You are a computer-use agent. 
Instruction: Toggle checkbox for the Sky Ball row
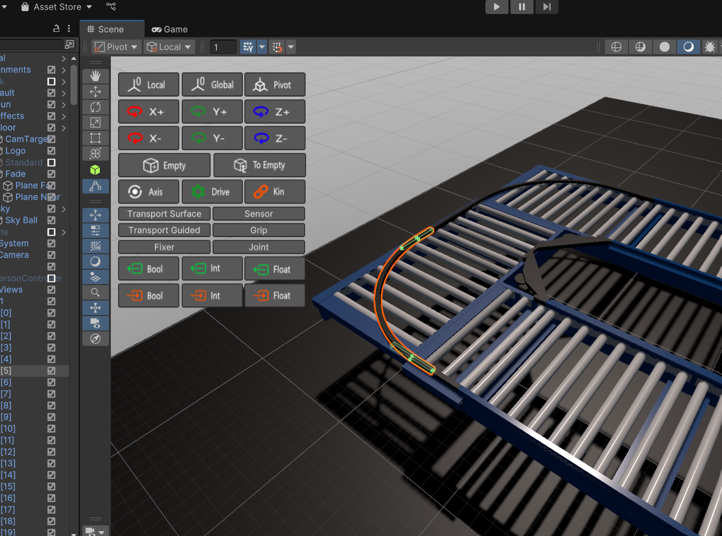pyautogui.click(x=52, y=220)
